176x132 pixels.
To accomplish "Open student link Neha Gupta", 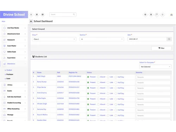I will coord(42,98).
